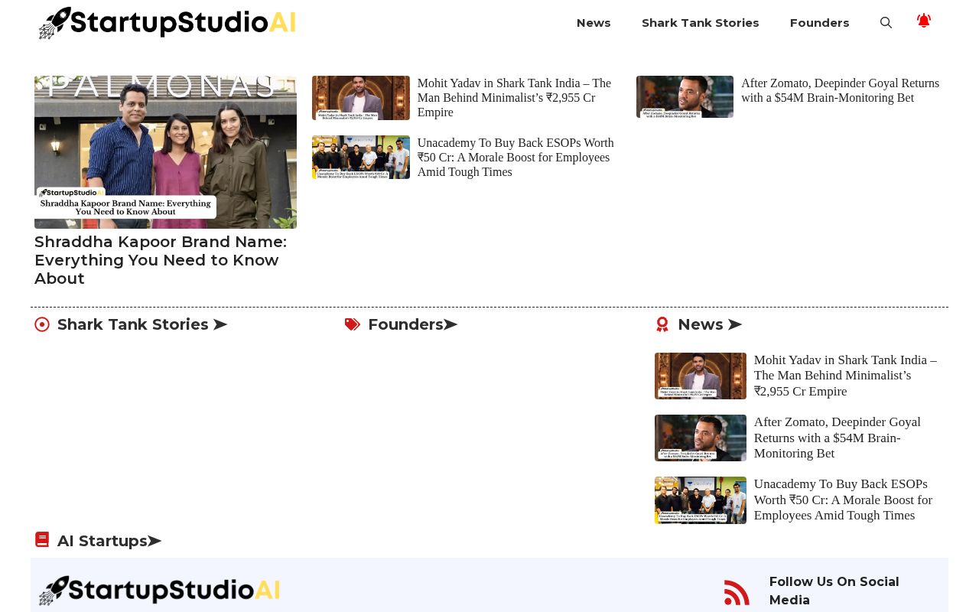Click the target icon beside Shark Tank Stories

click(x=42, y=324)
